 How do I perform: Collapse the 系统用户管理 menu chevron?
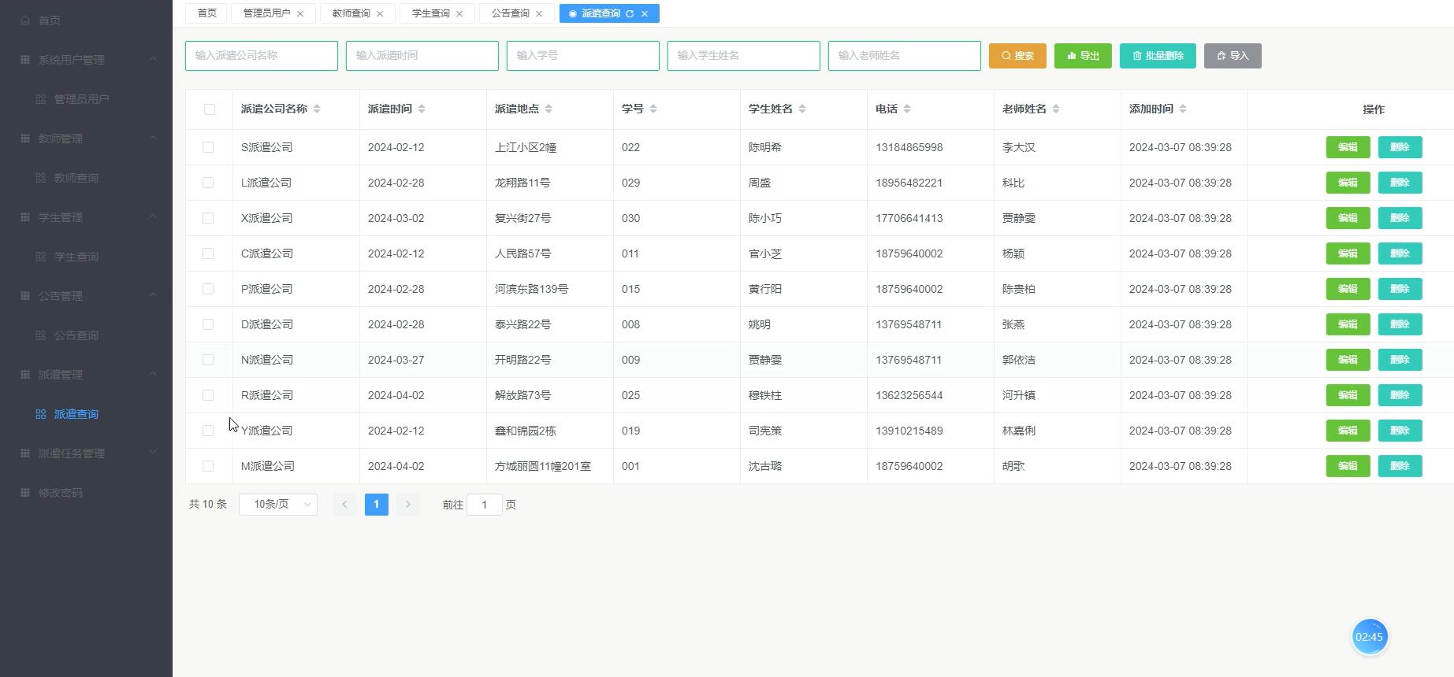153,59
